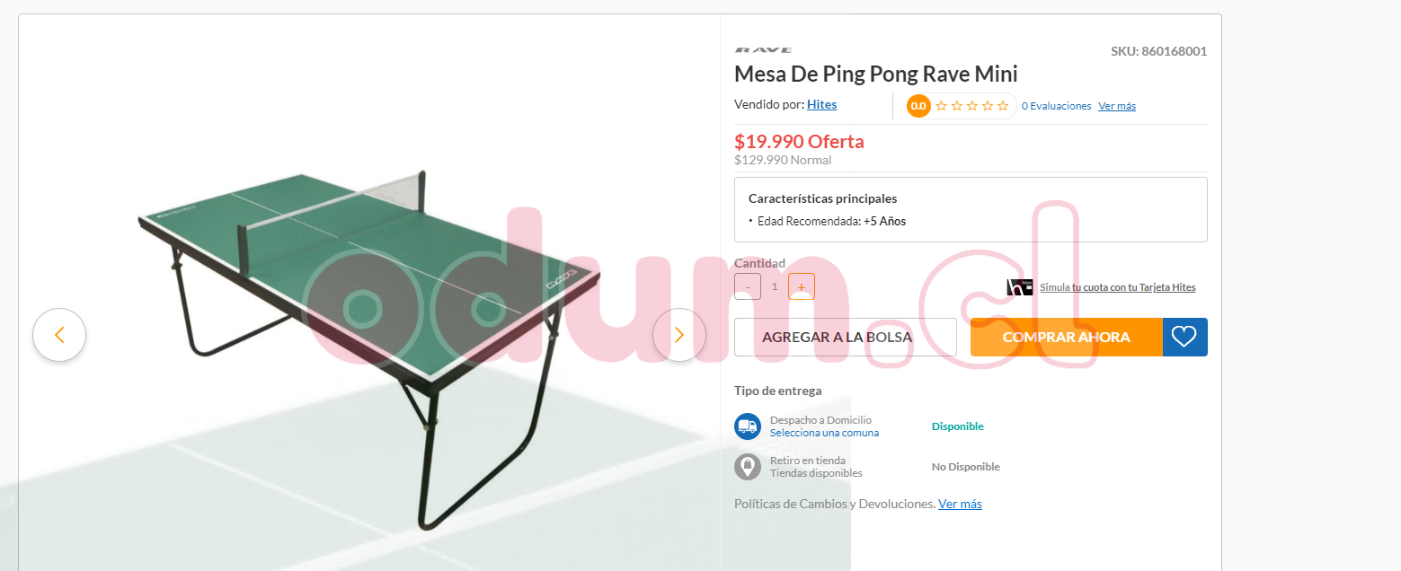Expand the Tiendas disponibles list

tap(816, 473)
